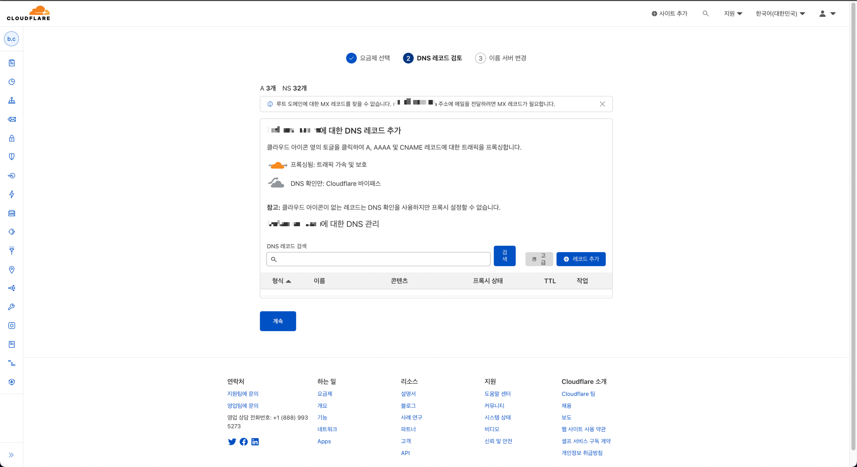
Task: Open the Overview clipboard icon in sidebar
Action: coord(12,63)
